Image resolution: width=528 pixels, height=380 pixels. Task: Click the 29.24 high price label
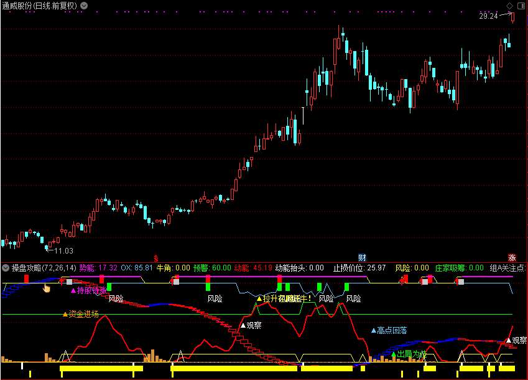coord(488,16)
